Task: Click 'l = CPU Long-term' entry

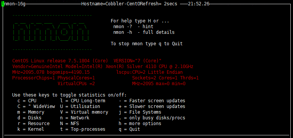Action: click(x=83, y=101)
